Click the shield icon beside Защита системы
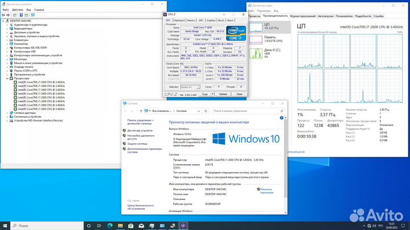Image resolution: width=410 pixels, height=230 pixels. [124, 144]
